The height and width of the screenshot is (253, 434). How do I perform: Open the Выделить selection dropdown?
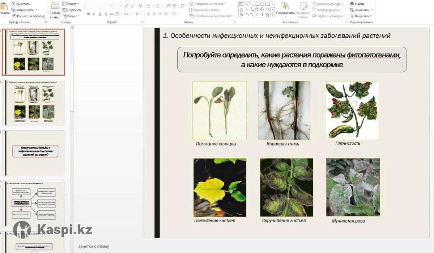(x=362, y=16)
